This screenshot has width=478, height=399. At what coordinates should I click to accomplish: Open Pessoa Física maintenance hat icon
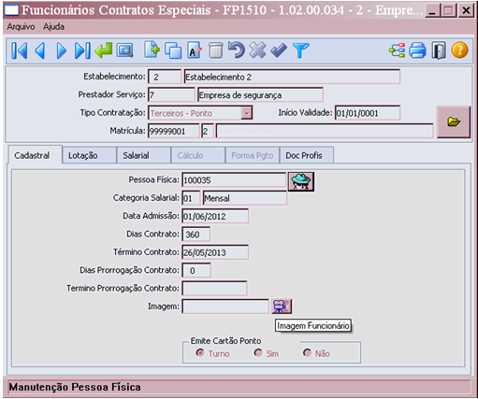[301, 181]
